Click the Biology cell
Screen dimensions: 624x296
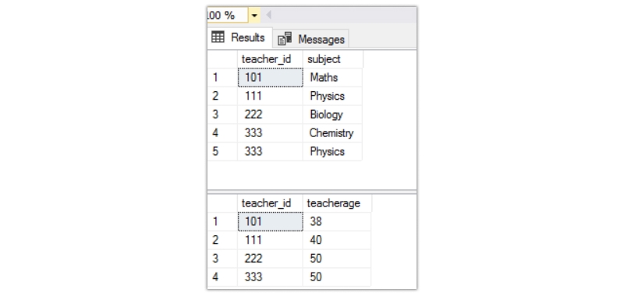tap(332, 115)
